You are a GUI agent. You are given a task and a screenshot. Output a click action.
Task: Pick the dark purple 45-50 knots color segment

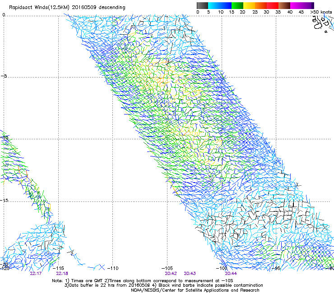(308, 5)
